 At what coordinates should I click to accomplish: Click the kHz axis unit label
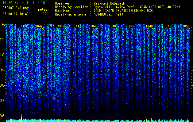pos(3,25)
